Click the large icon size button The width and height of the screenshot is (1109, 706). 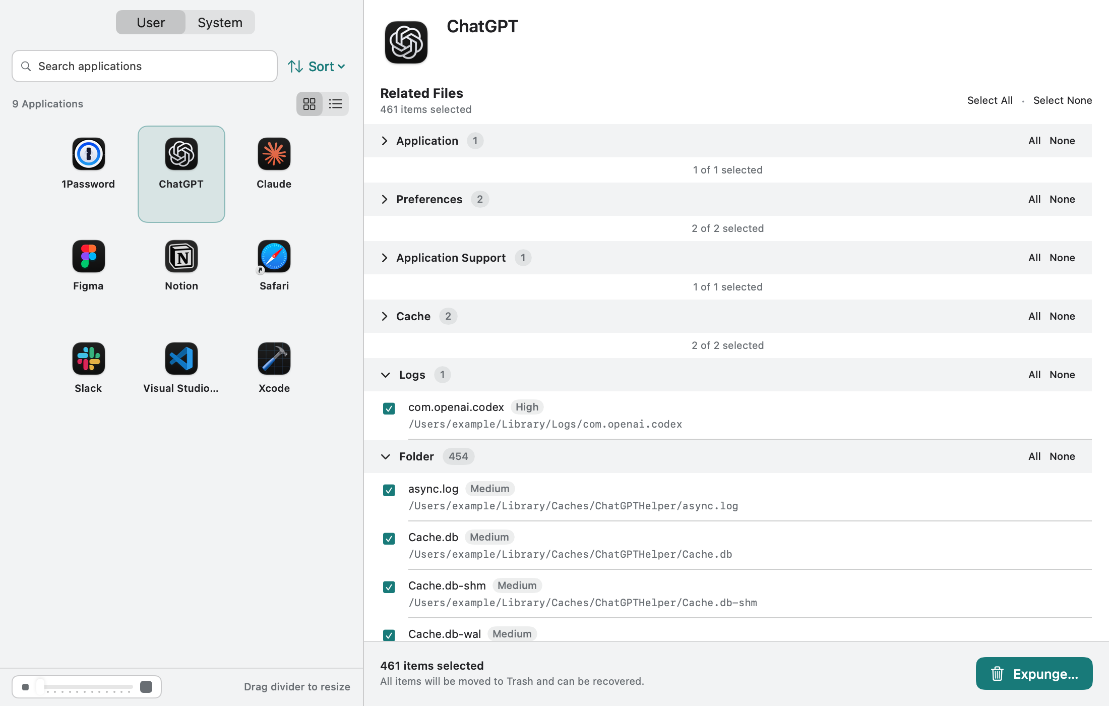[146, 687]
